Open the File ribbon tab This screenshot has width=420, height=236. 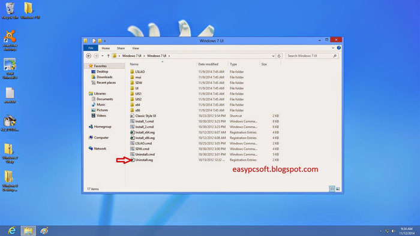coord(91,48)
